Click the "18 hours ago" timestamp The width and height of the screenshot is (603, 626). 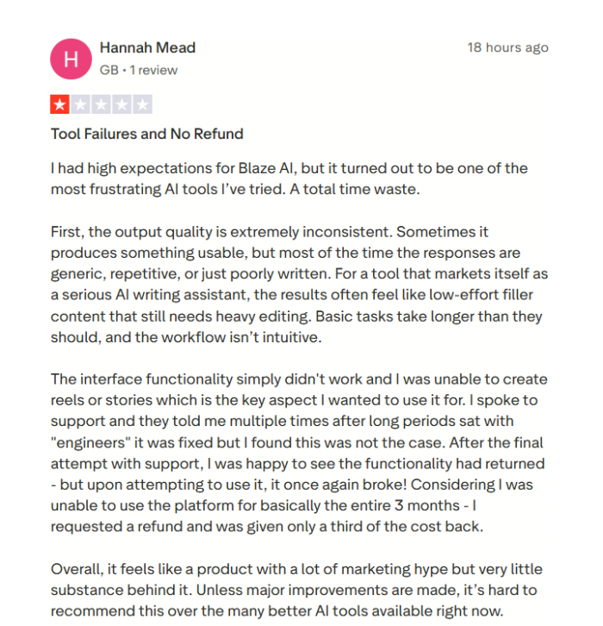pyautogui.click(x=507, y=47)
